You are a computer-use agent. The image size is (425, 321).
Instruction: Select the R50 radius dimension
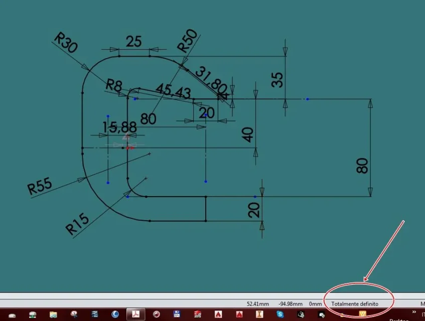[x=187, y=41]
